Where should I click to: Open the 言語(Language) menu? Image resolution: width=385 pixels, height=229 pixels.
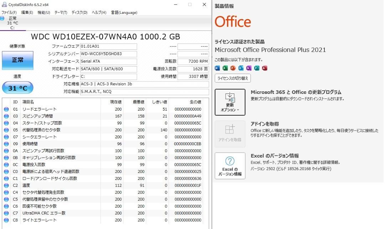[x=124, y=12]
